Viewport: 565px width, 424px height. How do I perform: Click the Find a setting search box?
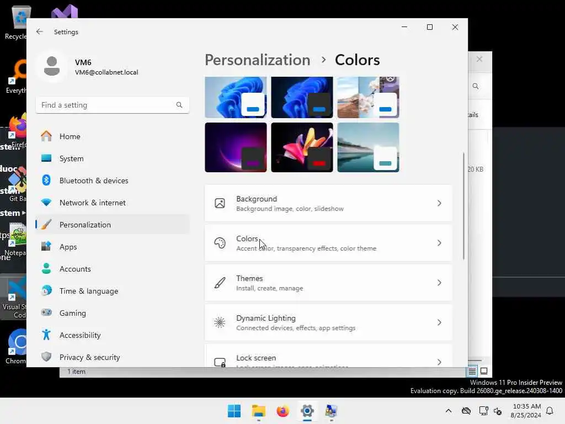[x=113, y=105]
